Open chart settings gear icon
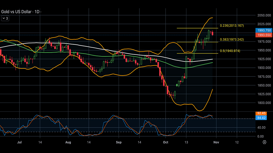273x153 pixels. (264, 142)
